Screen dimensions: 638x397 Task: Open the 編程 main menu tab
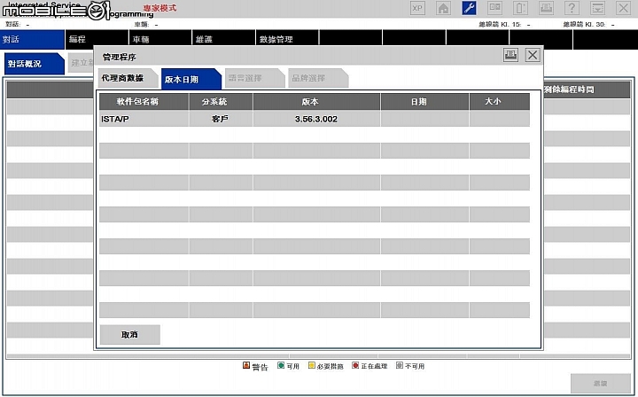coord(97,40)
